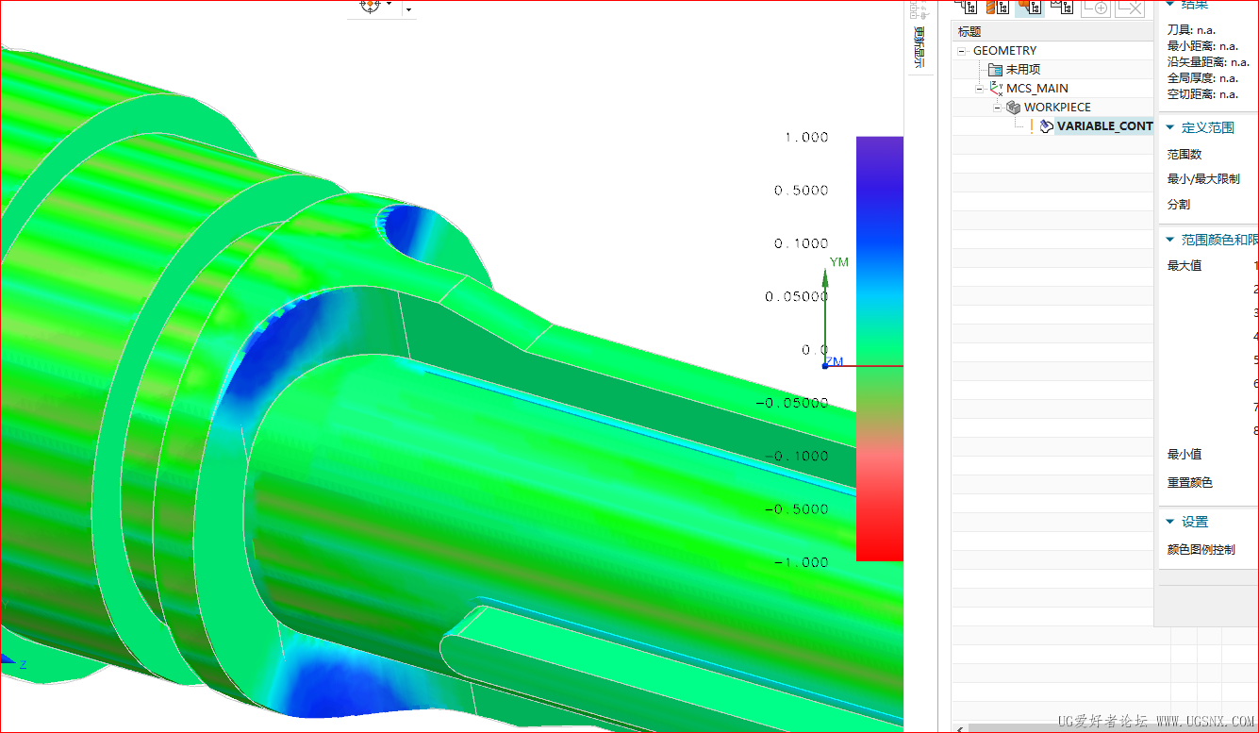Open the Machining Method view icon

tap(1061, 7)
